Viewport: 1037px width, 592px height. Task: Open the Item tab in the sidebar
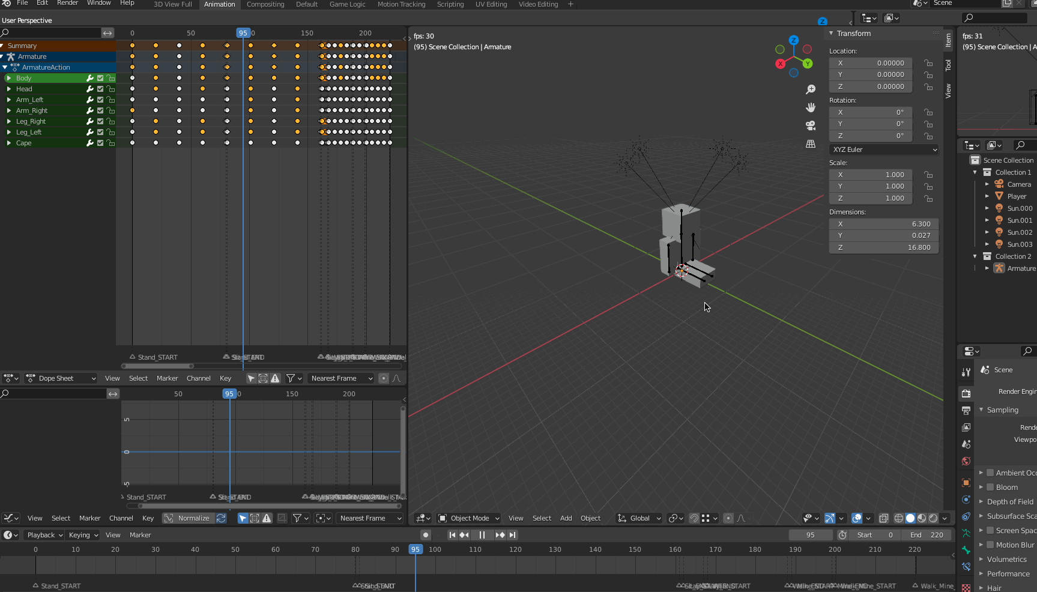(948, 40)
